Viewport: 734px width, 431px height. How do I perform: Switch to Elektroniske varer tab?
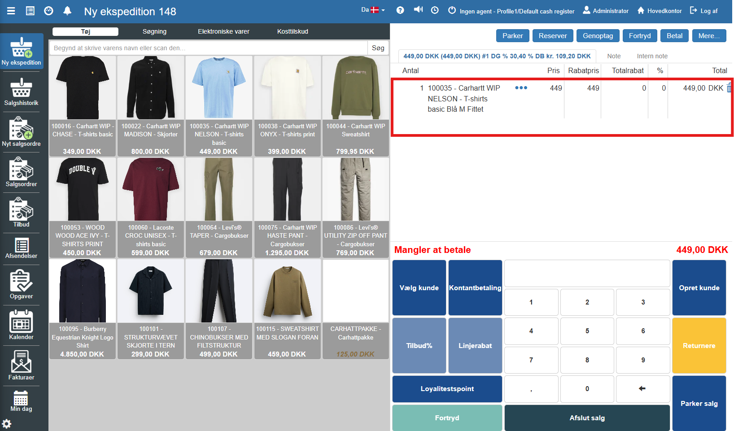tap(223, 31)
